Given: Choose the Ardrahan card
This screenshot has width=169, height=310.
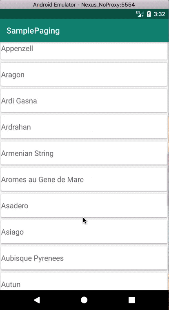Looking at the screenshot, I should tap(84, 127).
